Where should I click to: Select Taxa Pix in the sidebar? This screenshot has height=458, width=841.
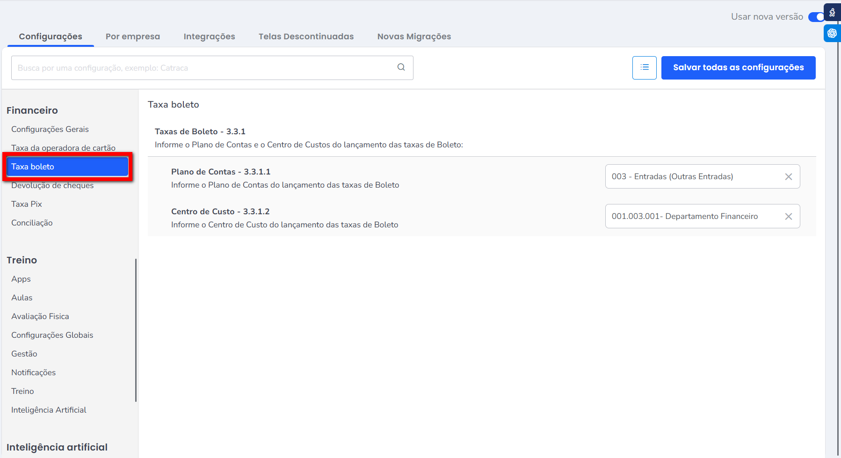click(x=27, y=204)
